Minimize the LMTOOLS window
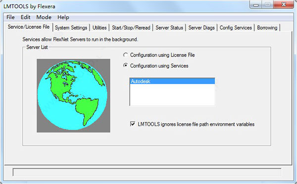Viewport: 297px width, 184px height. coord(256,5)
